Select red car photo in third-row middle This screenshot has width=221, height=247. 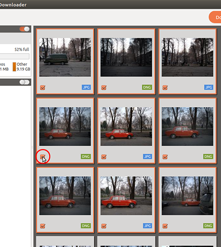[126, 196]
